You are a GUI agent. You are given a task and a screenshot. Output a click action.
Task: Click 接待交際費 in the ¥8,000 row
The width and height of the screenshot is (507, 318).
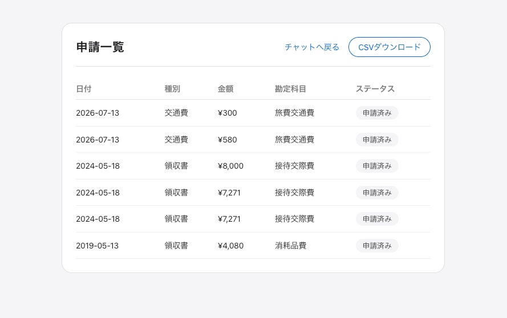pos(295,166)
